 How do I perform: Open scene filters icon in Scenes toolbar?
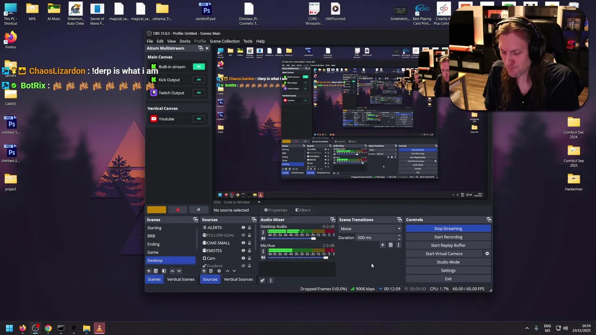point(163,271)
